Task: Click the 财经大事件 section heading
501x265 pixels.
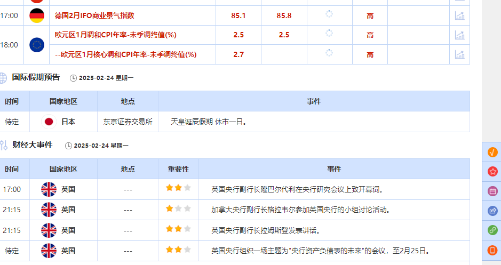Action: (x=32, y=145)
